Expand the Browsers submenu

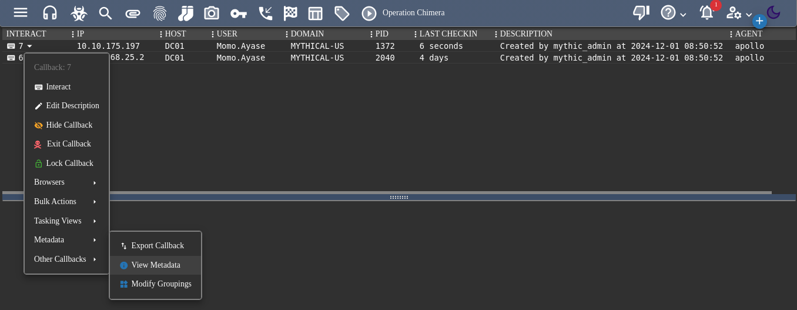click(x=66, y=182)
